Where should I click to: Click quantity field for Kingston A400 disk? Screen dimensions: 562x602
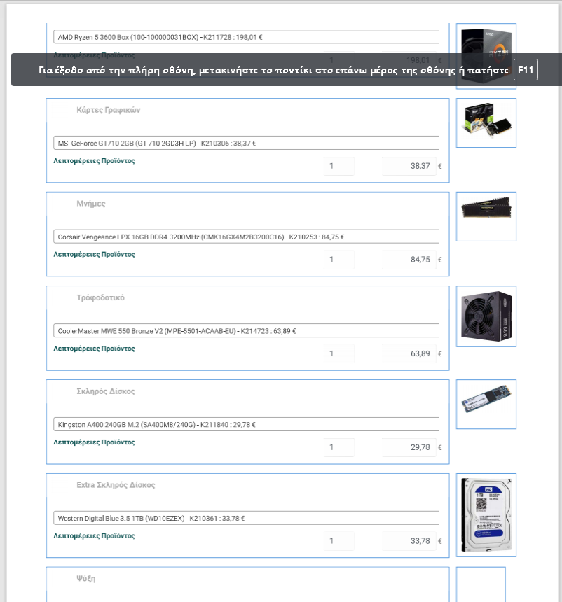[x=339, y=447]
